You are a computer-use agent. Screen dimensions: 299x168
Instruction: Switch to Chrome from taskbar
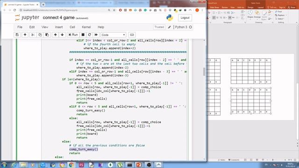point(71,165)
